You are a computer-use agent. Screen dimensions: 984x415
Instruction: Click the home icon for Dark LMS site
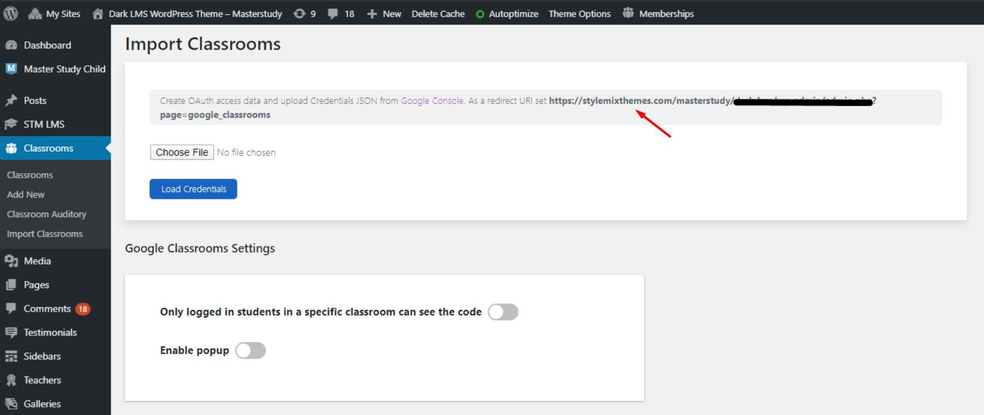pyautogui.click(x=98, y=14)
